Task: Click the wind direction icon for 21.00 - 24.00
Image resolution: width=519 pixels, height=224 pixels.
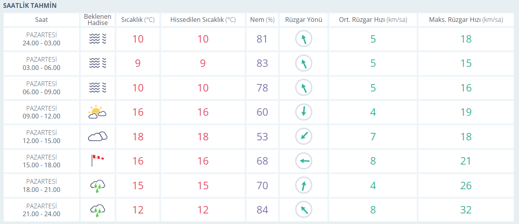Action: pos(303,210)
